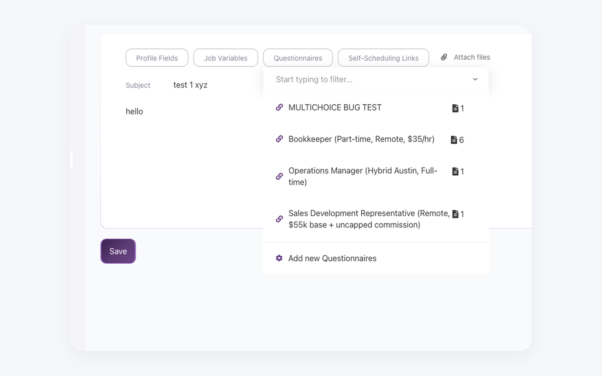
Task: Click the Subject field reading 'test 1 xyz'
Action: [x=190, y=85]
